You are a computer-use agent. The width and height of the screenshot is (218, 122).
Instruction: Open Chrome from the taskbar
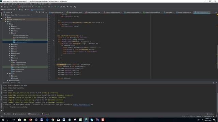click(x=53, y=120)
